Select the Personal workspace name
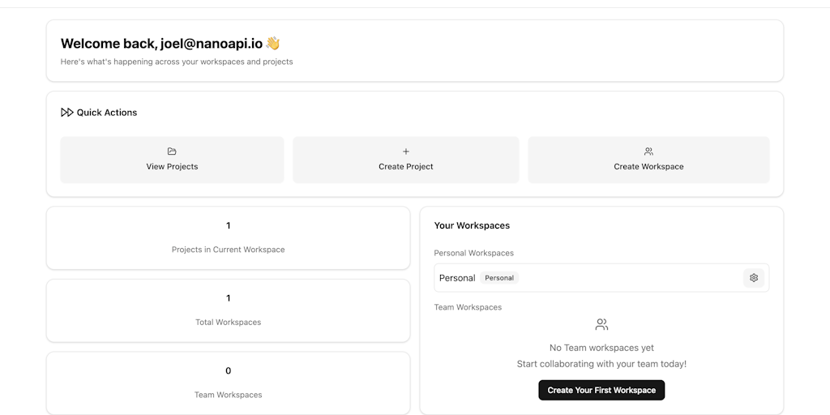The image size is (830, 415). [x=457, y=278]
